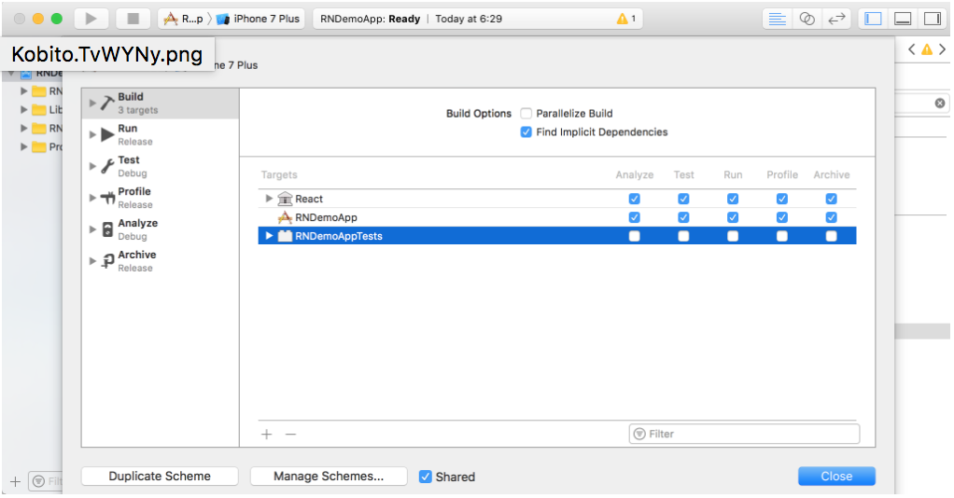Select the Analyze scheme action

tap(160, 229)
